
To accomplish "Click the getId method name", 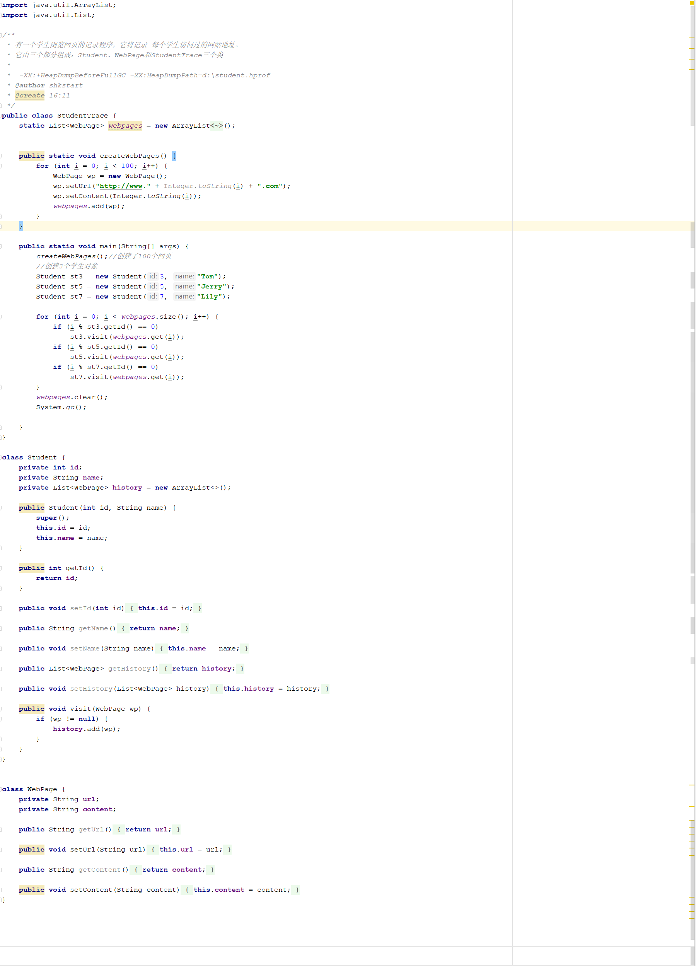I will click(x=76, y=568).
